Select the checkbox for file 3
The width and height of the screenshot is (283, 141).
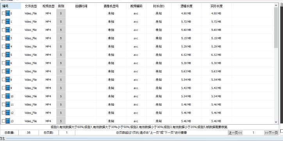tap(4, 38)
